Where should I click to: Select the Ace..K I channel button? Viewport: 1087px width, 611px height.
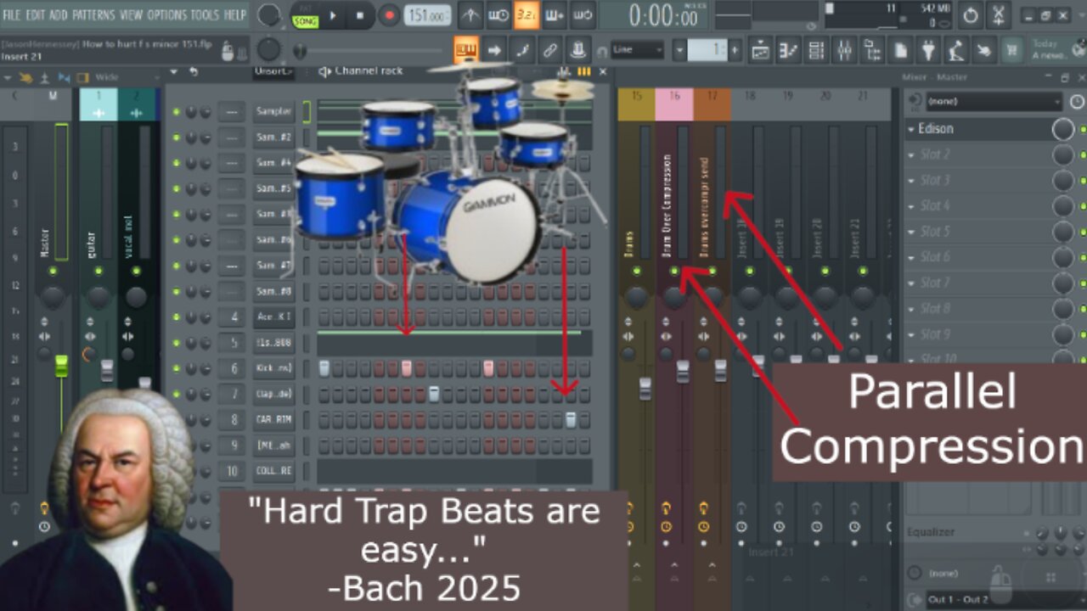273,317
